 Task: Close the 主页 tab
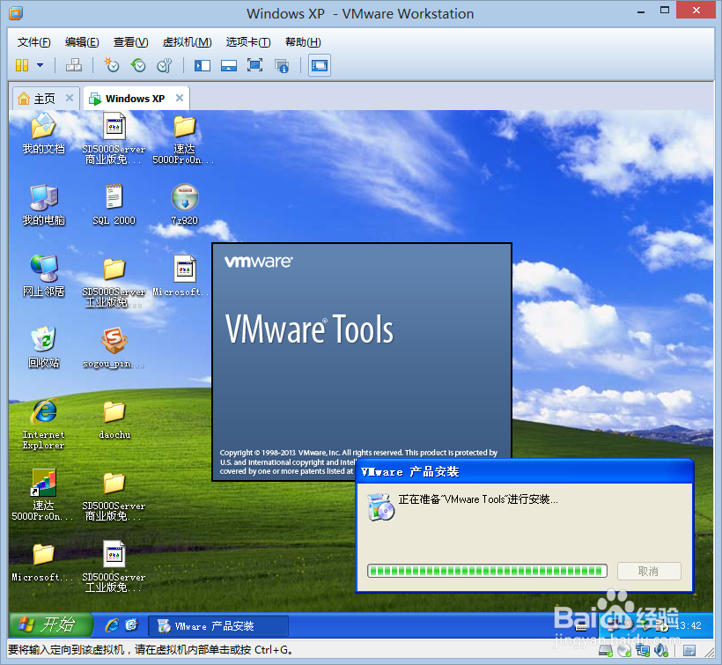(70, 98)
